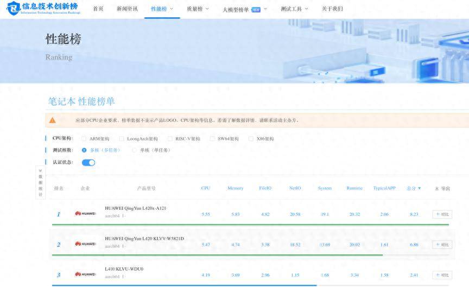Expand the 质量榜 dropdown chevron
Viewport: 469px width, 288px height.
point(207,9)
